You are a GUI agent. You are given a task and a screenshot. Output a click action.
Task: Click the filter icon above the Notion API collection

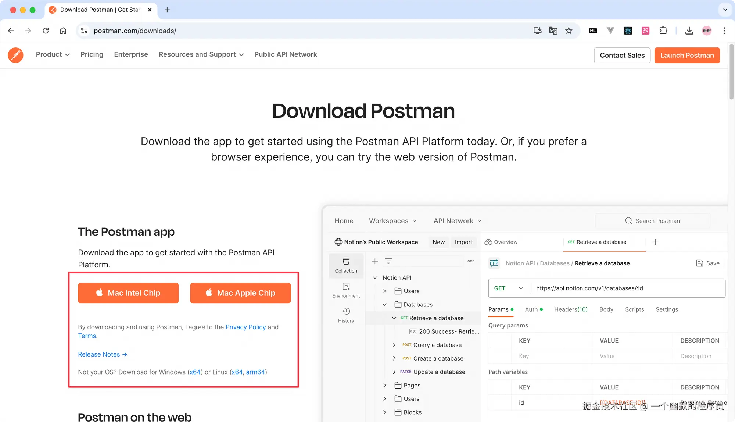pos(388,261)
